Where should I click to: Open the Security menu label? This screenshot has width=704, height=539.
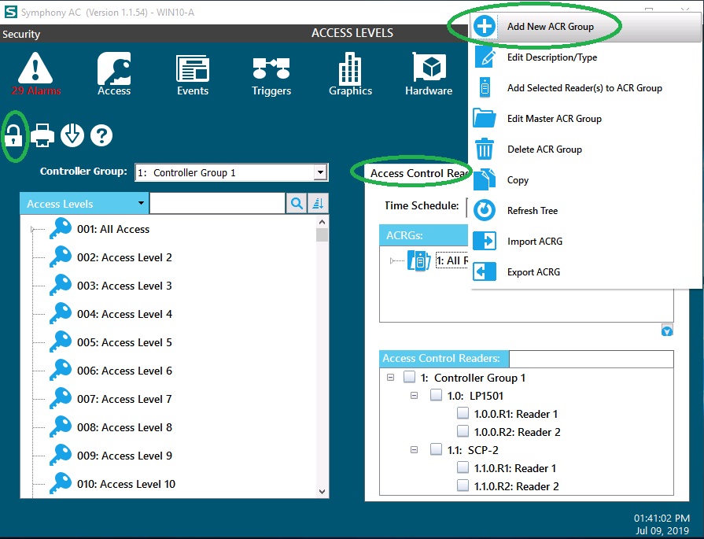tap(21, 34)
